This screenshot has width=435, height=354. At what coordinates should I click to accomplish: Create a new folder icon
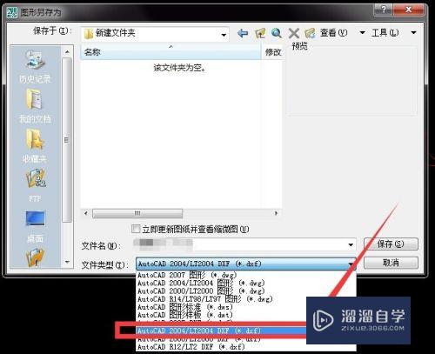coord(310,33)
